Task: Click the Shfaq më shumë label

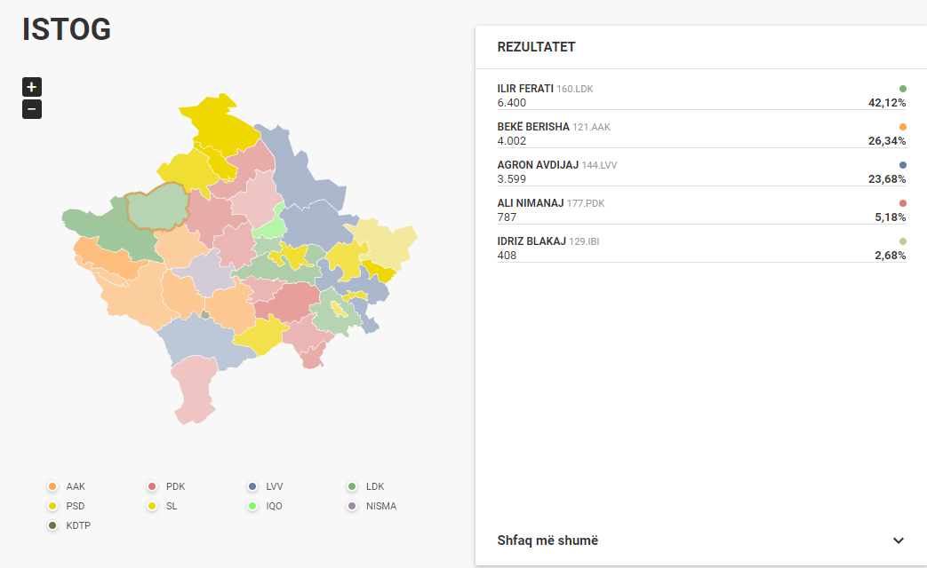Action: click(547, 540)
